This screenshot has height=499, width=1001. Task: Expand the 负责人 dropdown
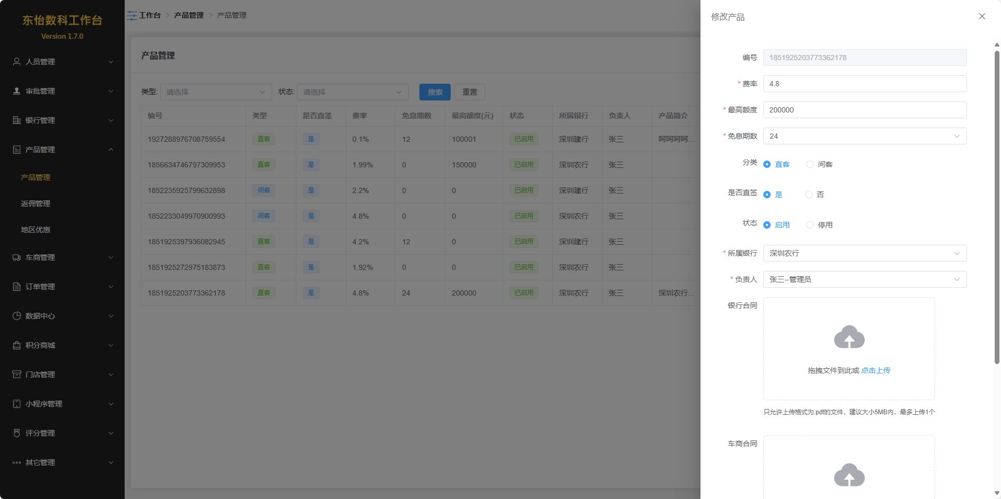[864, 279]
